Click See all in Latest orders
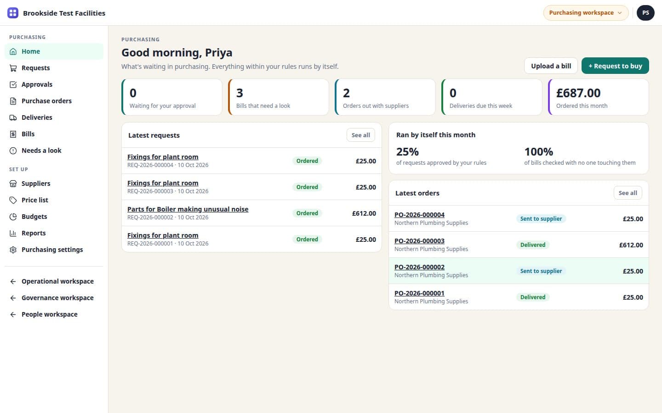Screen dimensions: 662x413 point(628,193)
